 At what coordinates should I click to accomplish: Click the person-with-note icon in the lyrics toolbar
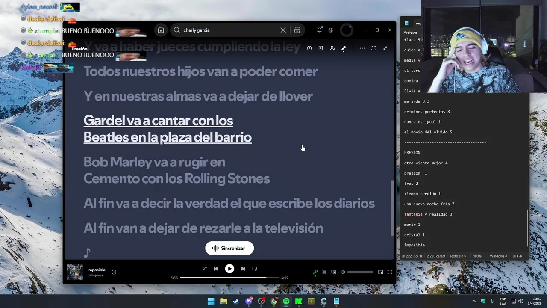(332, 48)
